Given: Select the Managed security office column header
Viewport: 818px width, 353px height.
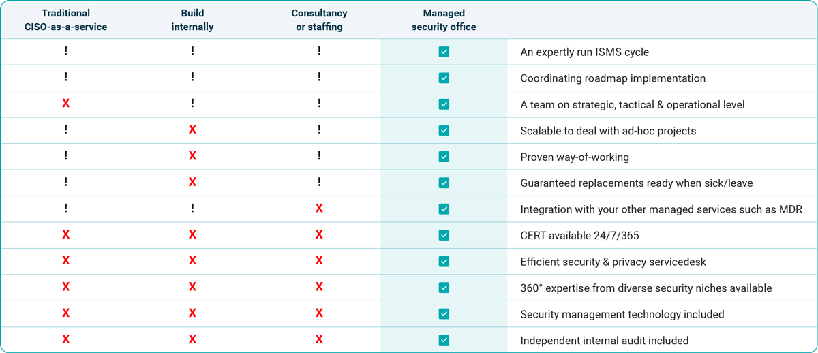Looking at the screenshot, I should tap(444, 20).
